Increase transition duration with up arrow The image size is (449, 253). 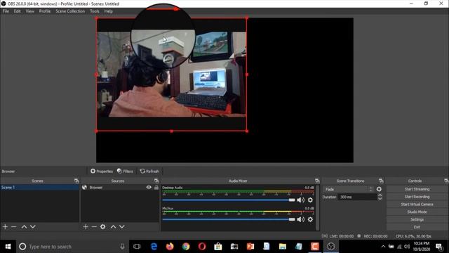tap(380, 195)
